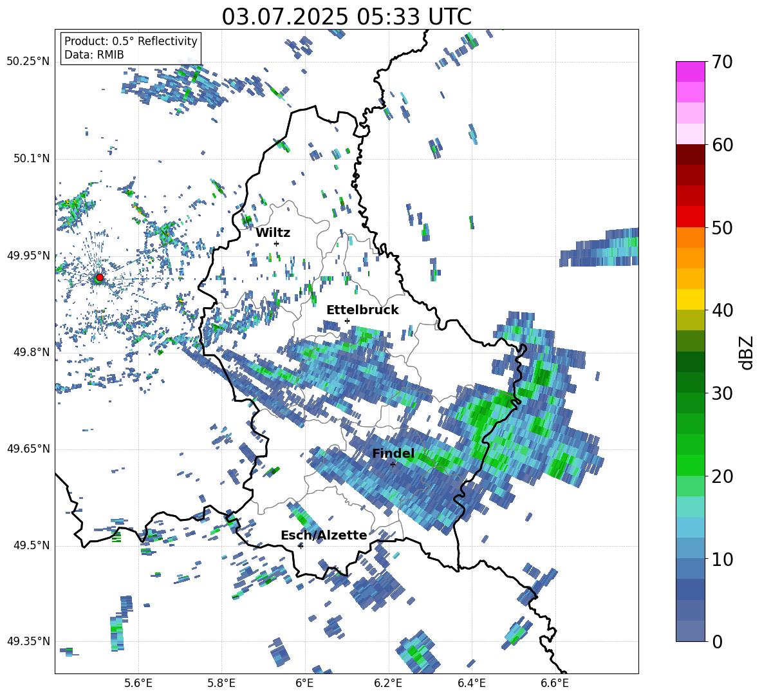Click the magenta top colorbar segment
This screenshot has width=762, height=696.
(x=690, y=71)
